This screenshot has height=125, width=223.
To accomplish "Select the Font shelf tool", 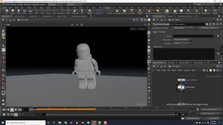I will click(x=82, y=11).
